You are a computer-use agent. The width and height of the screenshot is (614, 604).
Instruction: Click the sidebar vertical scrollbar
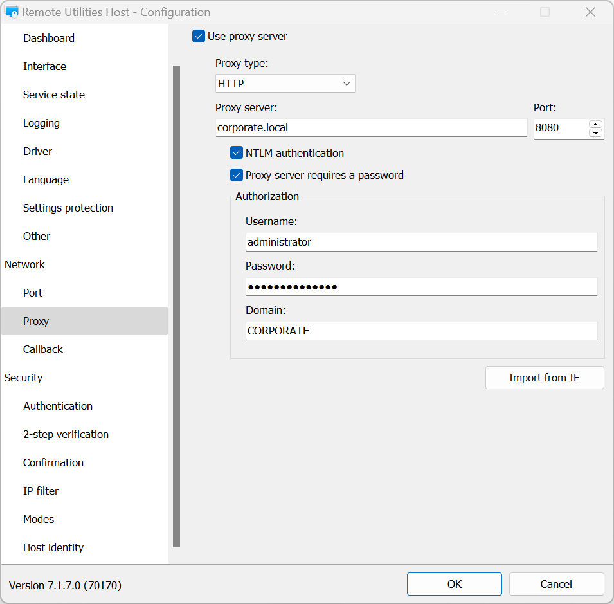[176, 306]
